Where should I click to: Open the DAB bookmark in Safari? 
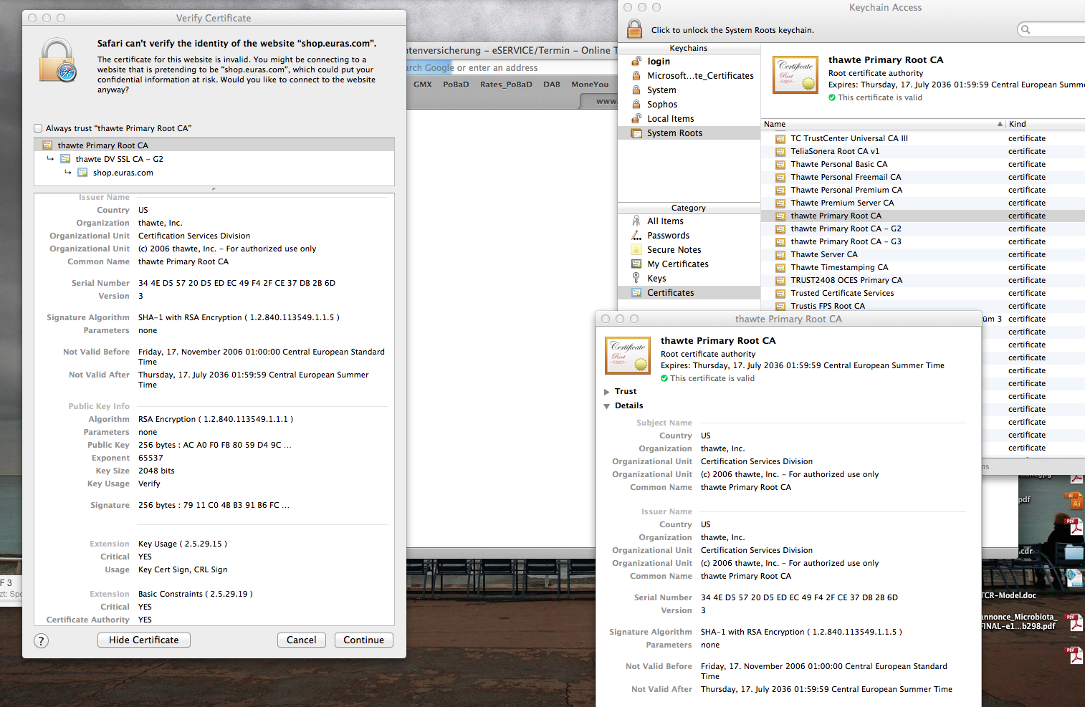pyautogui.click(x=552, y=85)
